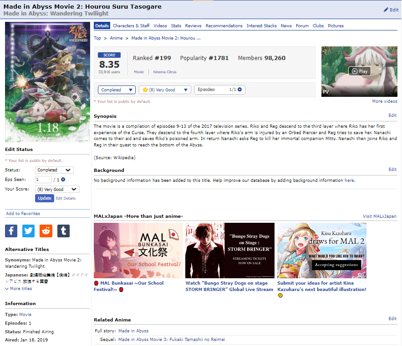Click Kinema Citrus studio link
The image size is (402, 346).
tap(165, 72)
